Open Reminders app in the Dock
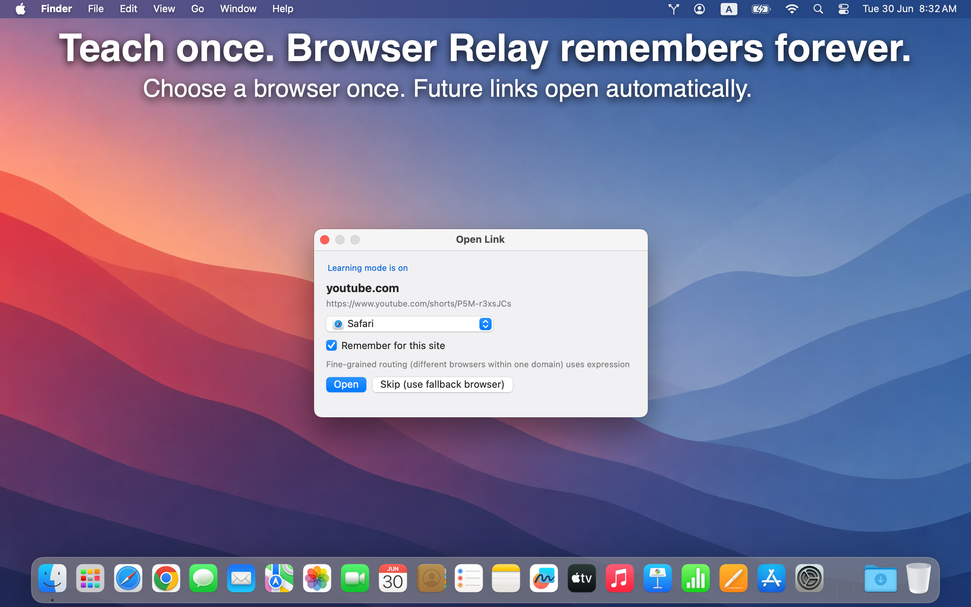971x607 pixels. click(x=469, y=578)
